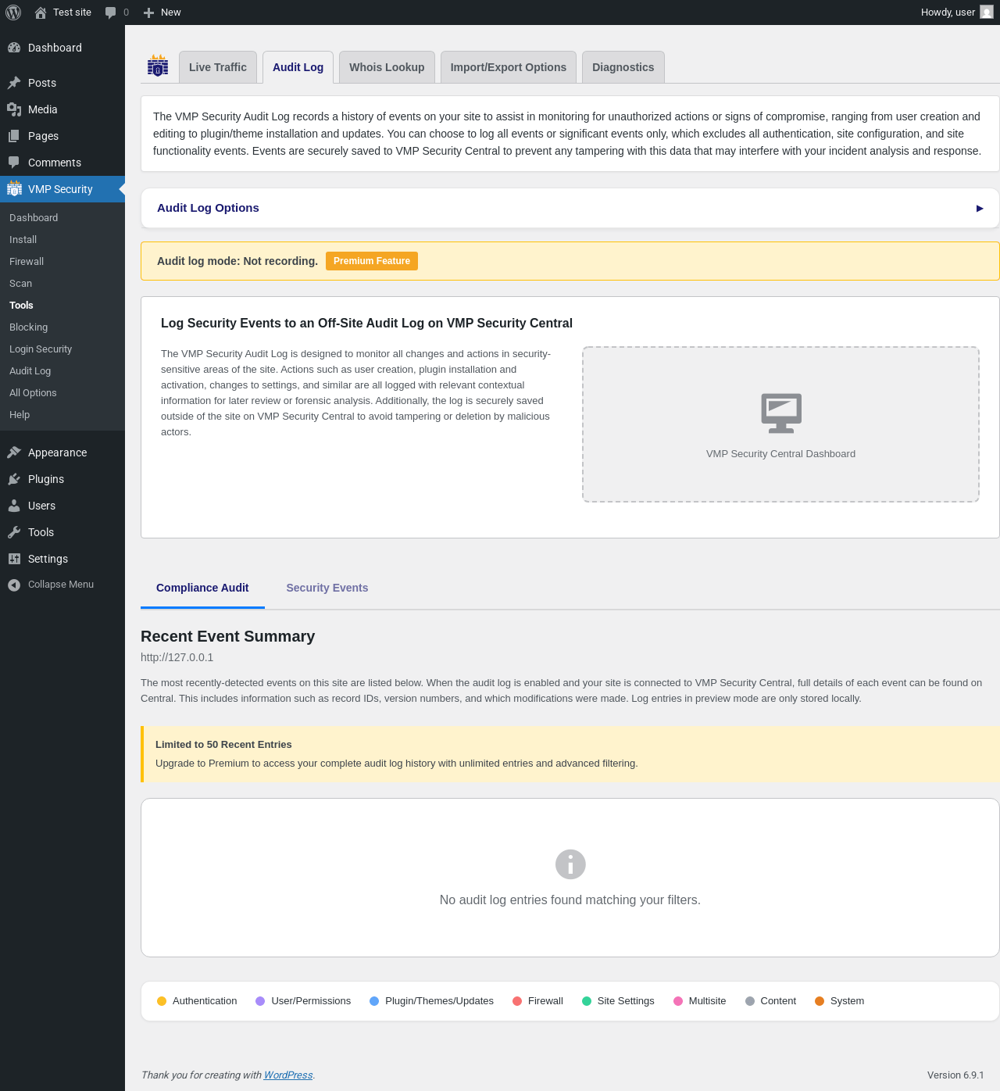The width and height of the screenshot is (1000, 1091).
Task: Open the Install submenu item
Action: pos(23,240)
